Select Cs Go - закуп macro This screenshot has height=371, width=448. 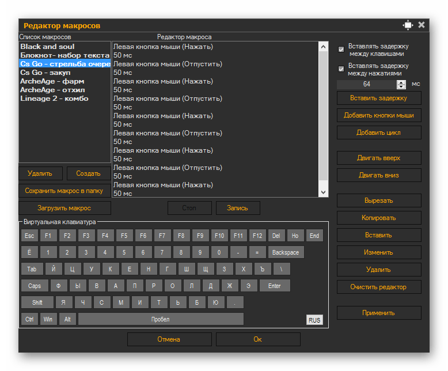(x=64, y=73)
